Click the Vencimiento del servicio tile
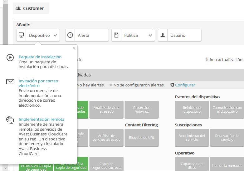 click(192, 138)
